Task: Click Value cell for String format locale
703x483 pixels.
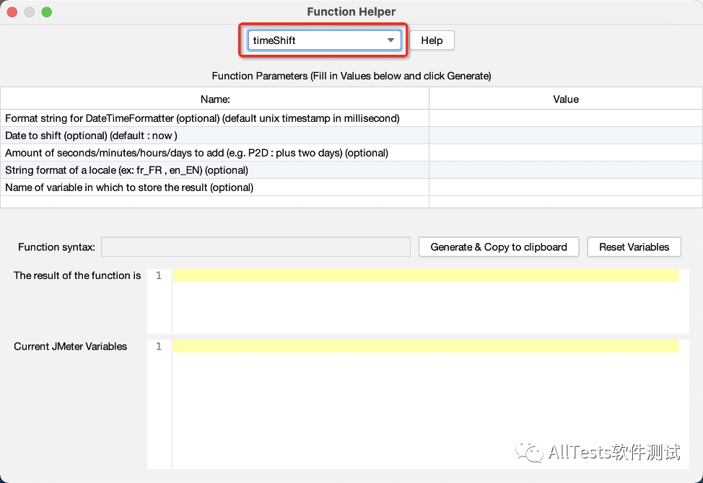Action: [x=566, y=170]
